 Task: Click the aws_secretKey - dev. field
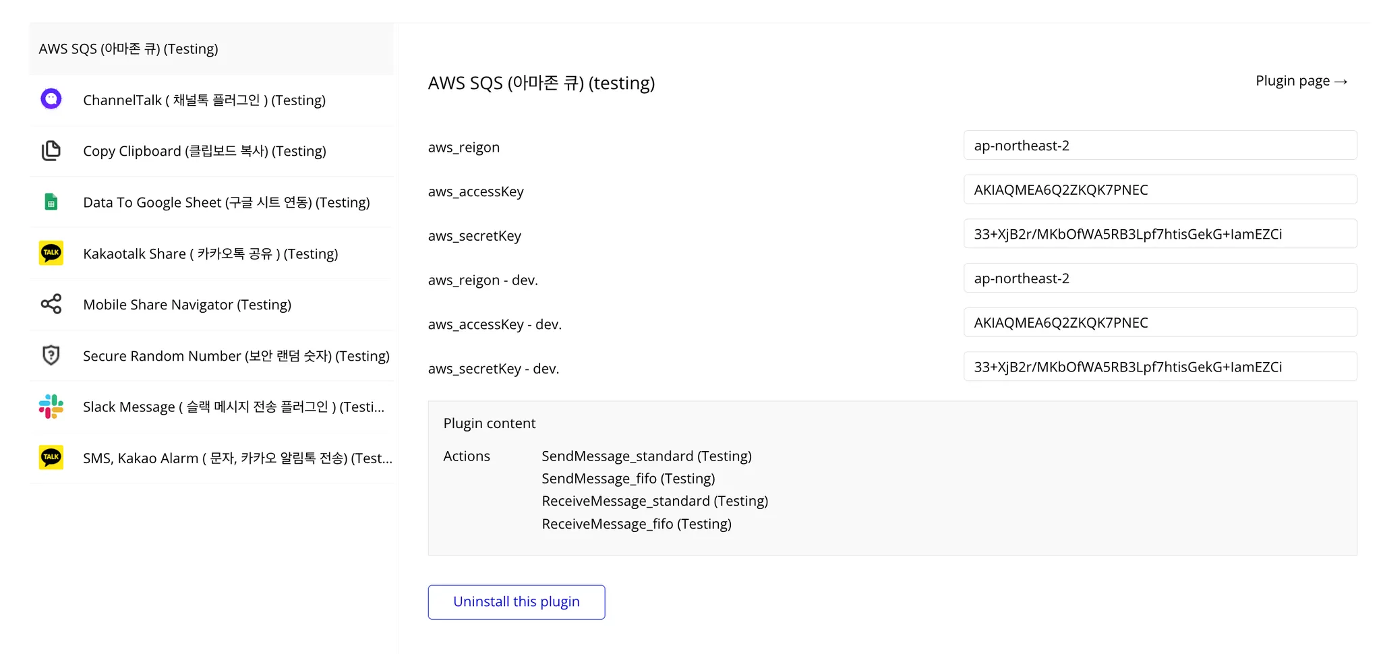[1160, 367]
